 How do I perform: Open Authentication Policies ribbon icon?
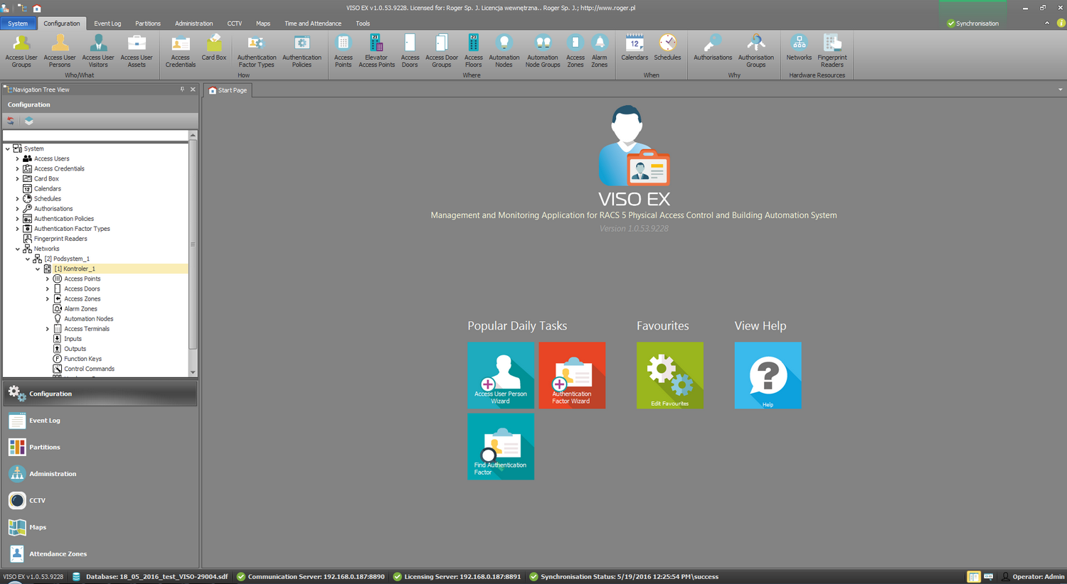coord(302,51)
